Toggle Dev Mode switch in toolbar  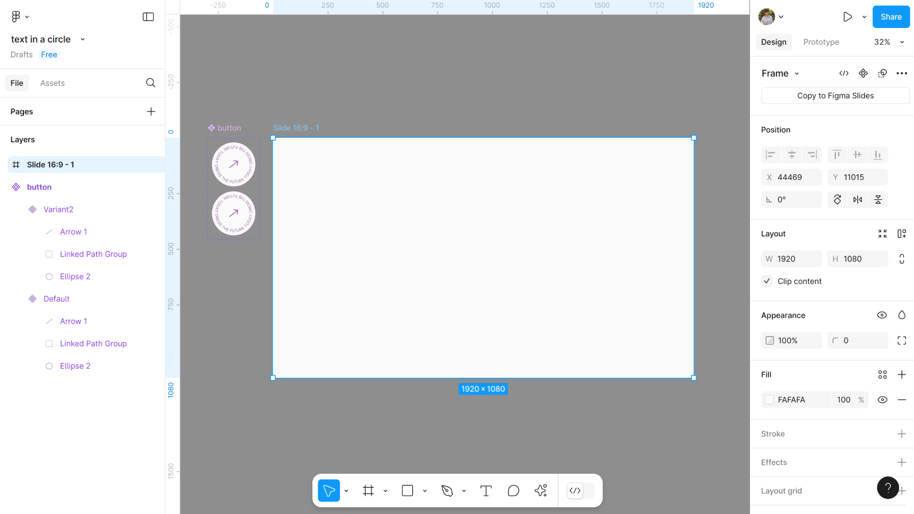point(580,491)
